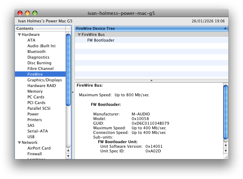Select AirPort Card under Network

point(39,148)
